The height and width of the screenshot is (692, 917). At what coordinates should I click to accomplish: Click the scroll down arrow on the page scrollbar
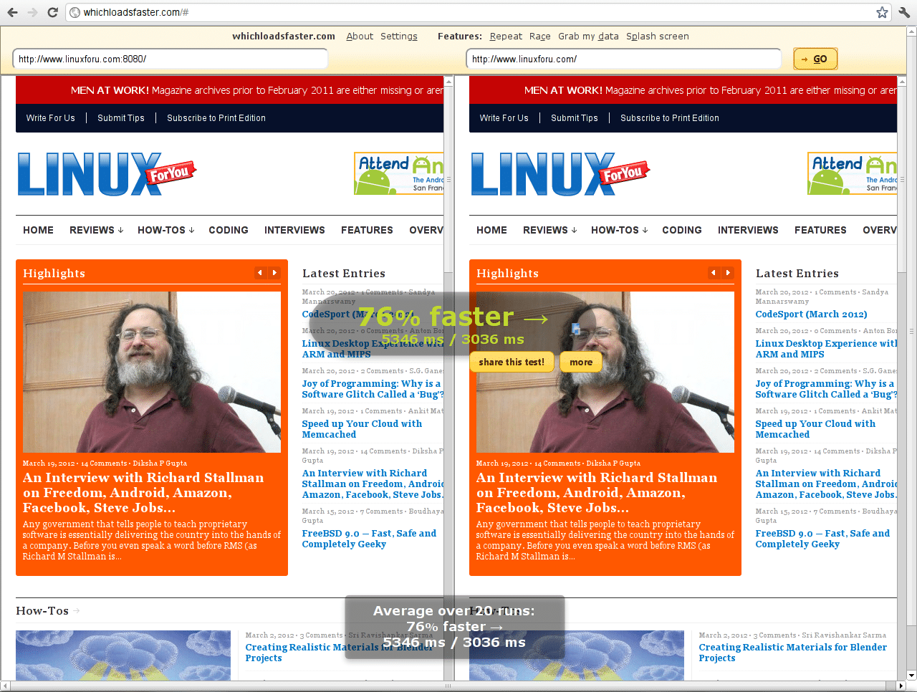point(911,675)
